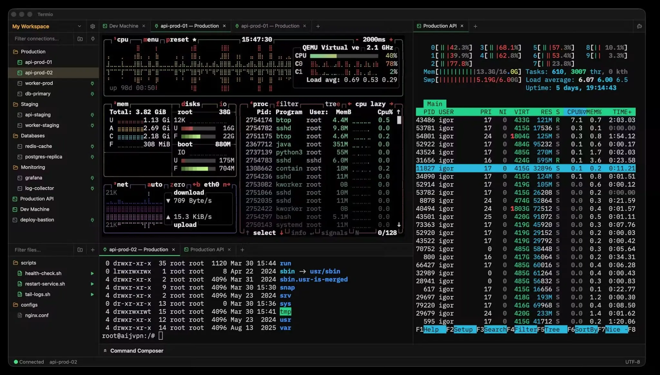Select htop process row PID 11827
This screenshot has width=660, height=375.
pyautogui.click(x=526, y=168)
